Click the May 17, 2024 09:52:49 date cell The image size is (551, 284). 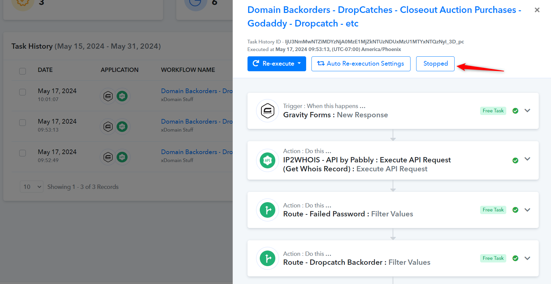tap(57, 155)
